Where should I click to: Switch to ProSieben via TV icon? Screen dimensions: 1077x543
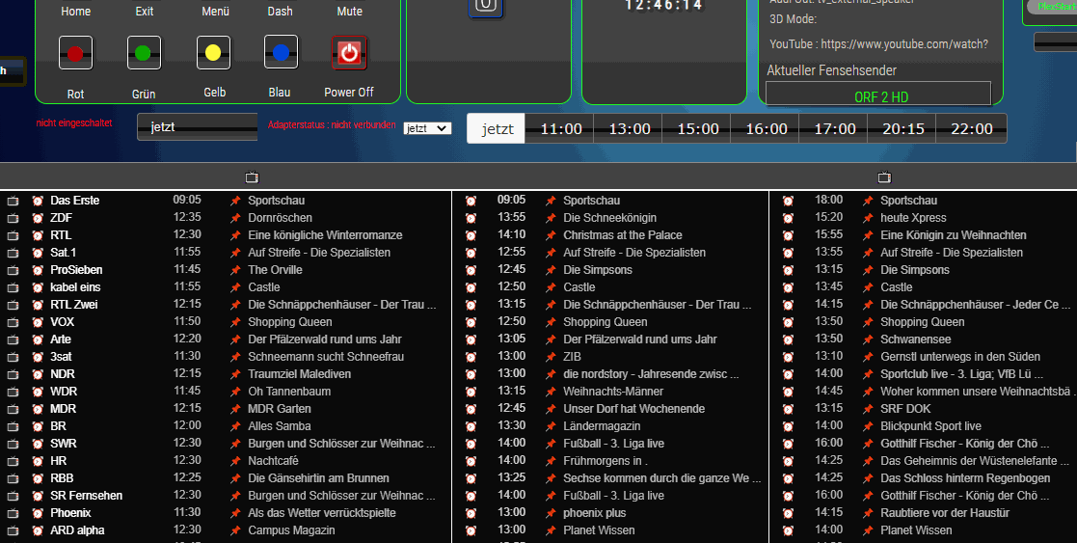point(13,270)
